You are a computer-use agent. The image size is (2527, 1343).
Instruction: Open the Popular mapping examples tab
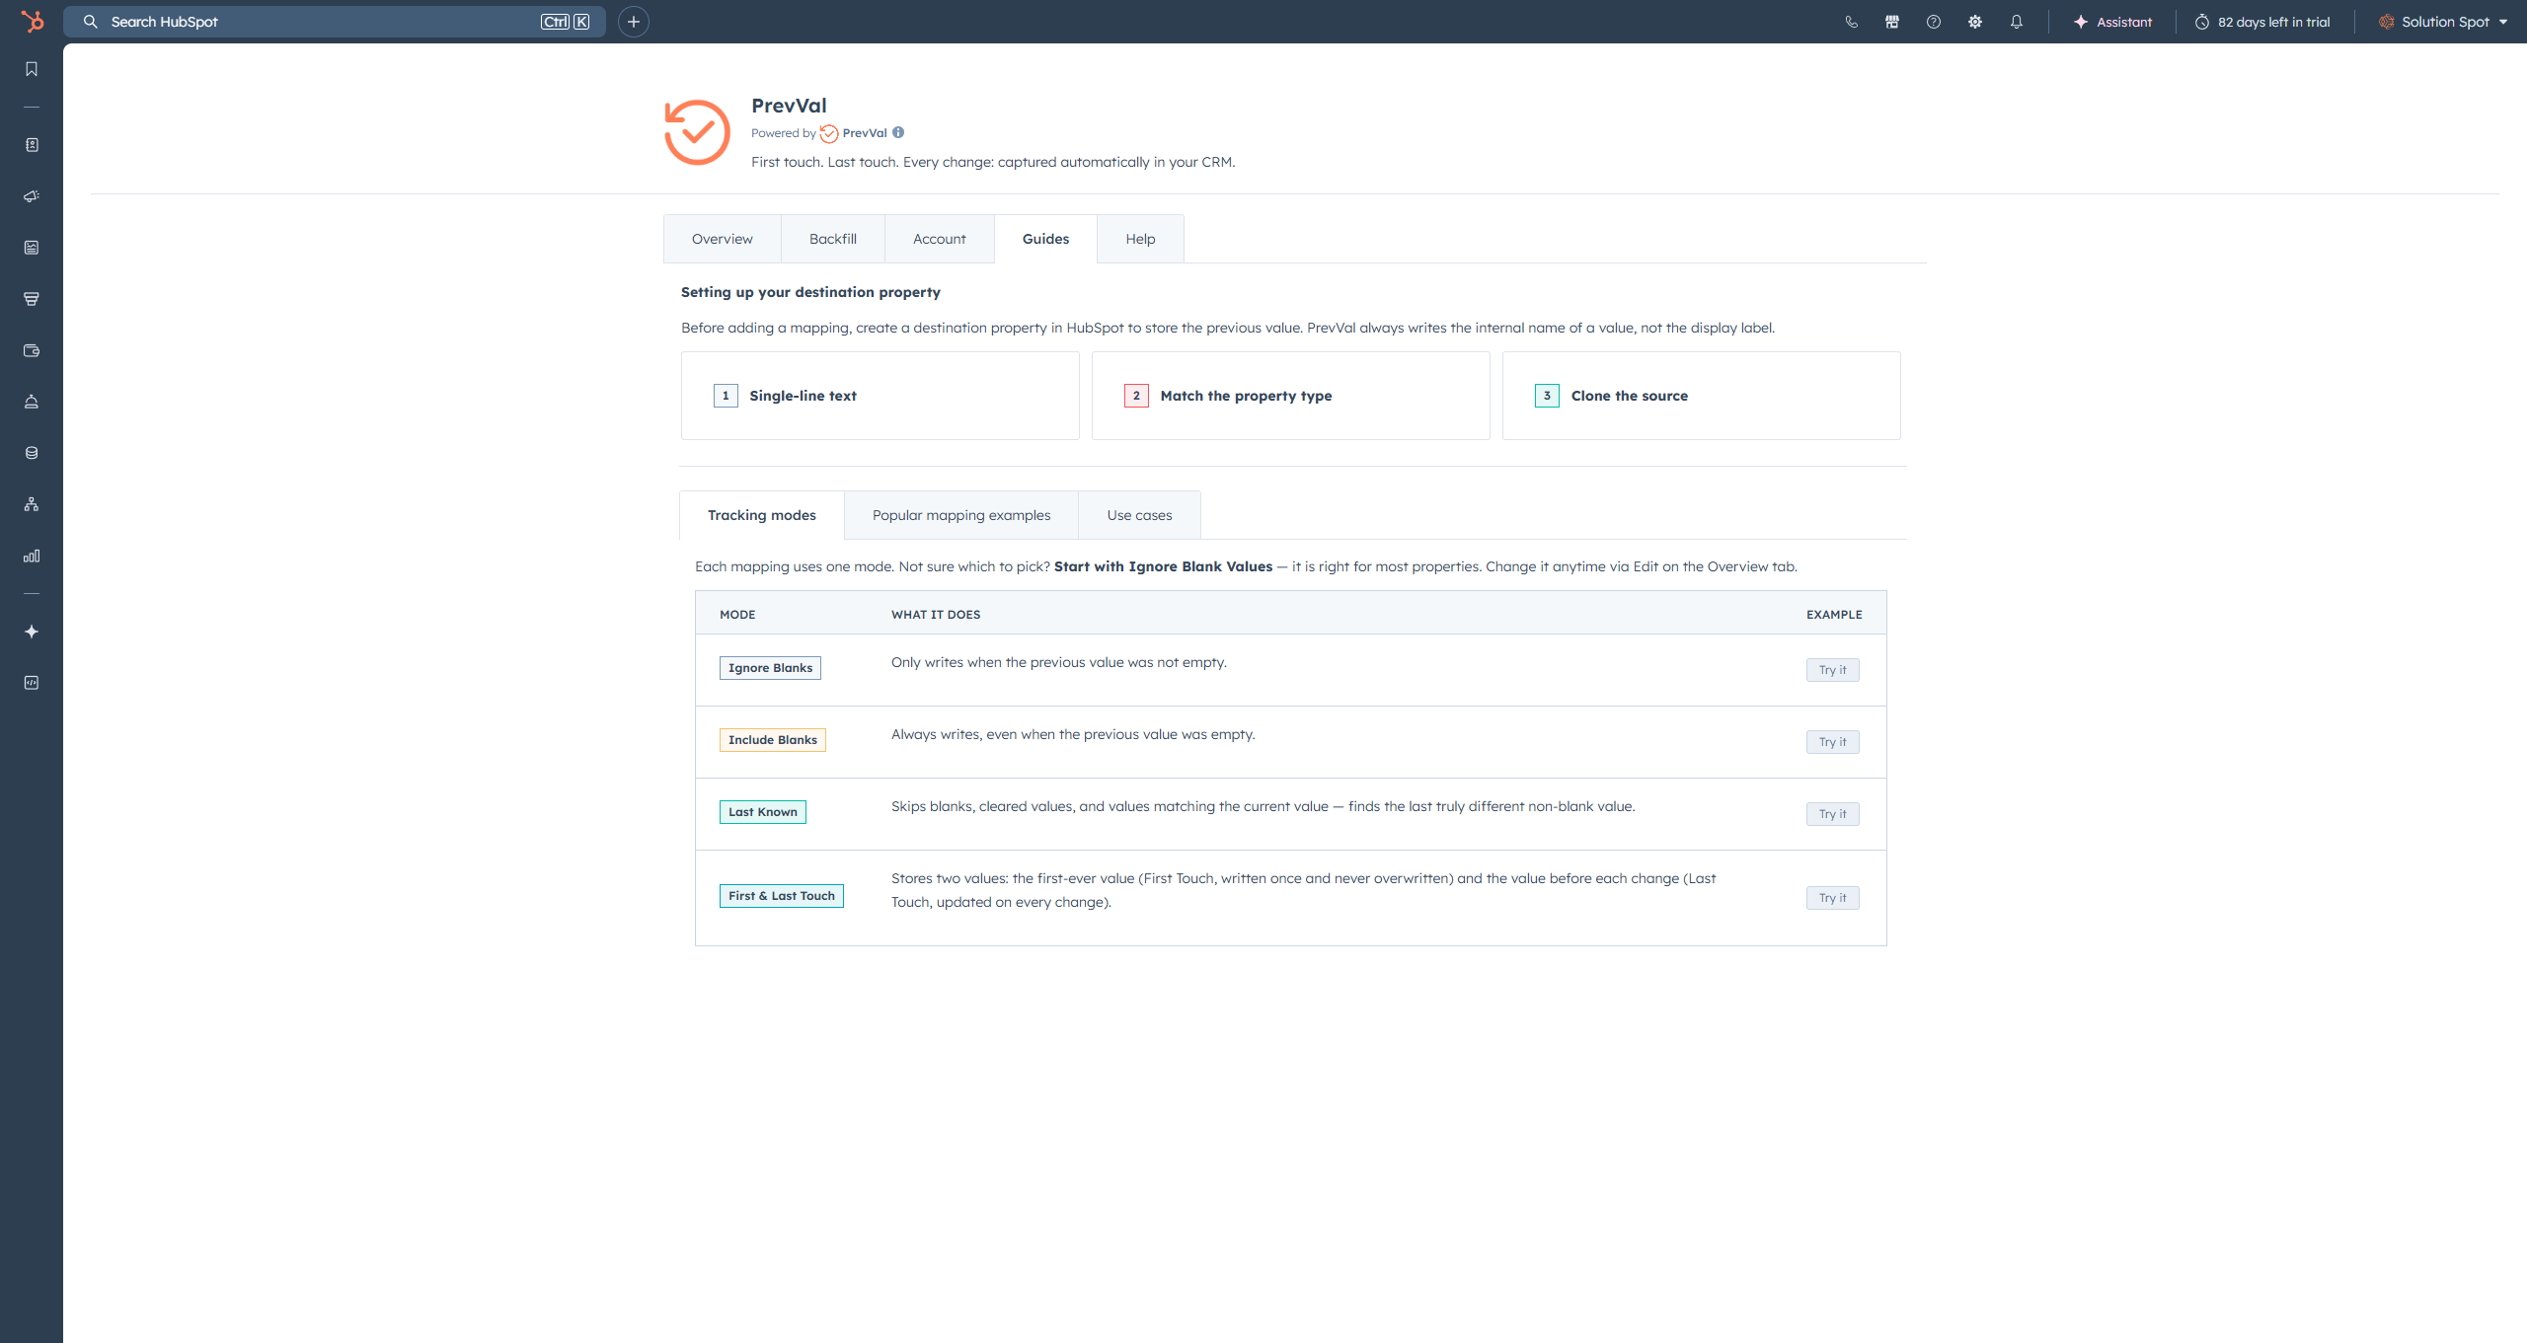click(960, 515)
